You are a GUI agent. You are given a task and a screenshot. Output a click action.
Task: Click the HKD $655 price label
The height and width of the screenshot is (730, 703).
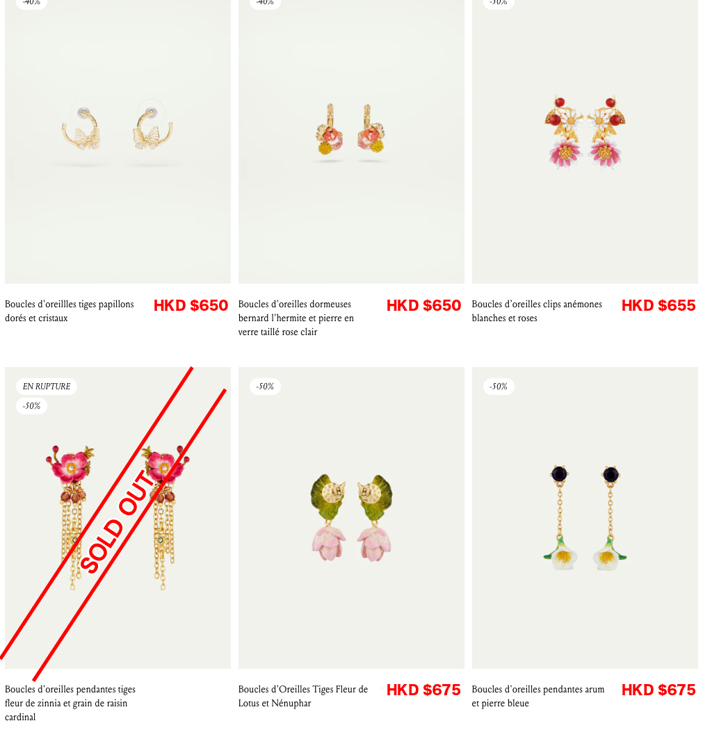click(x=658, y=305)
